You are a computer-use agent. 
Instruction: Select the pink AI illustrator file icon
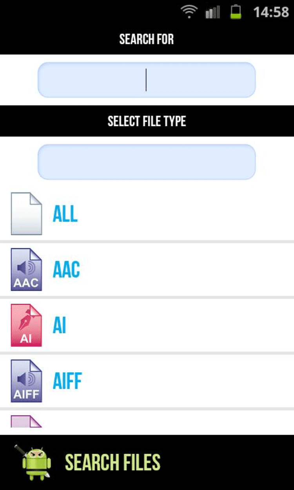pyautogui.click(x=26, y=325)
